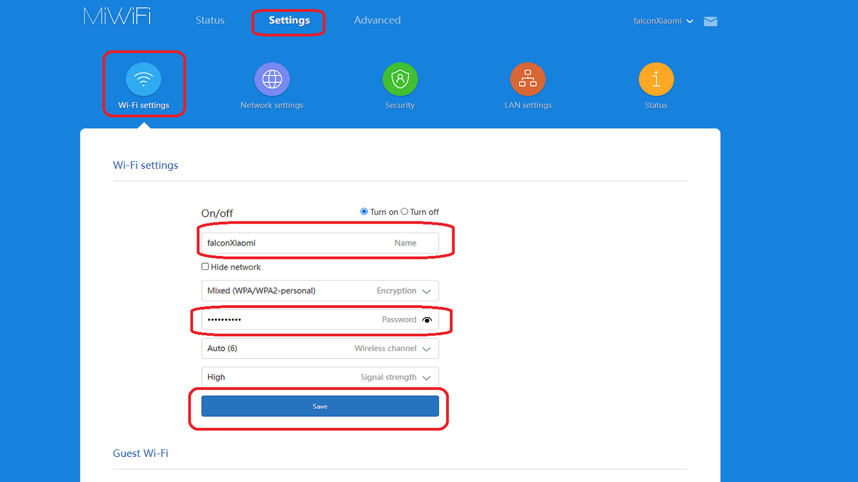Show password with the eye icon
The height and width of the screenshot is (482, 858).
coord(427,320)
